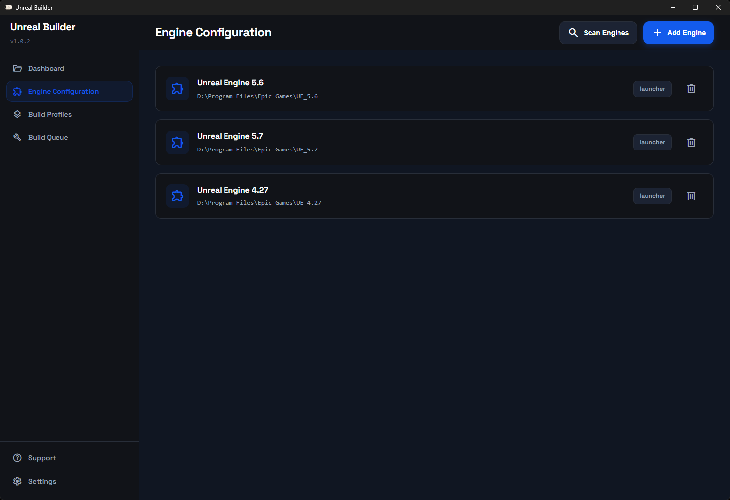Click the puzzle icon for Unreal Engine 4.27
This screenshot has width=730, height=500.
(x=177, y=196)
